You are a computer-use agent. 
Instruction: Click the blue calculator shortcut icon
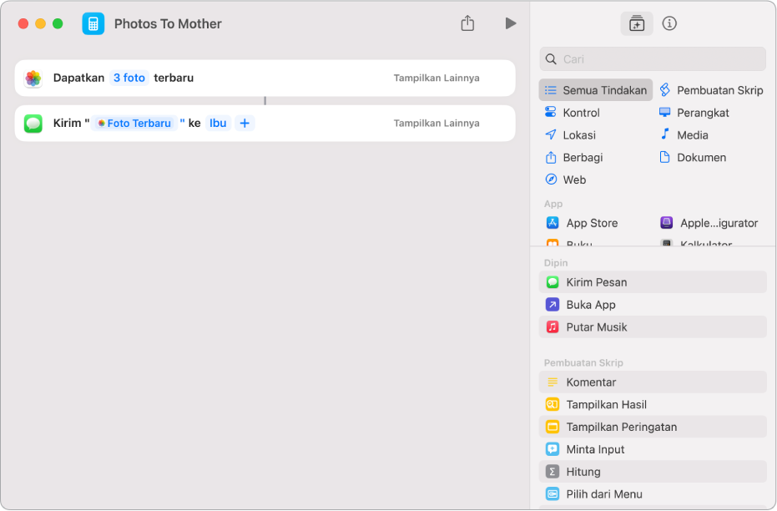point(93,23)
